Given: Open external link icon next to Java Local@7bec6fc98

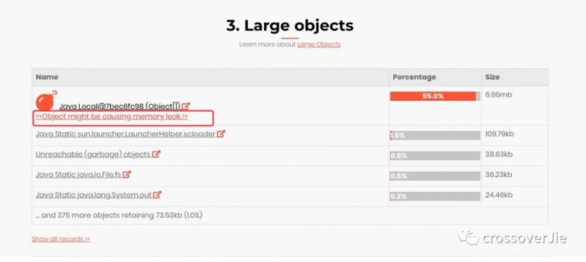Looking at the screenshot, I should coord(186,106).
